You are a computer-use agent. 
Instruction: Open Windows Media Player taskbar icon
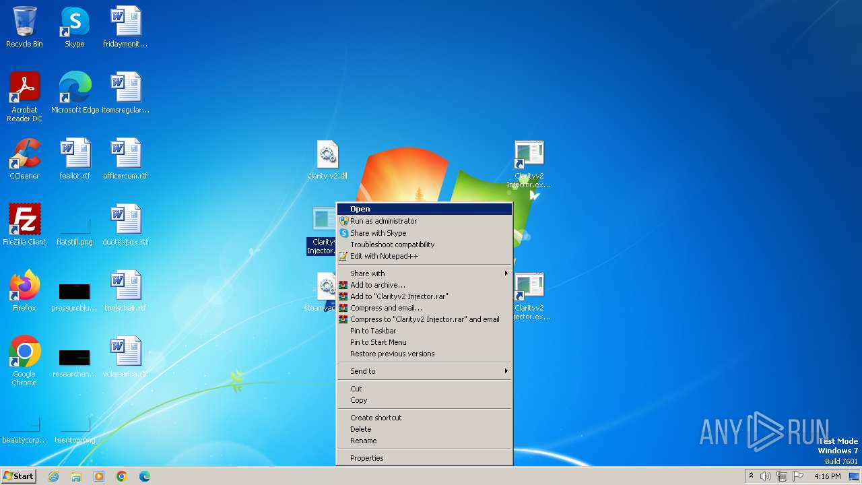[99, 476]
